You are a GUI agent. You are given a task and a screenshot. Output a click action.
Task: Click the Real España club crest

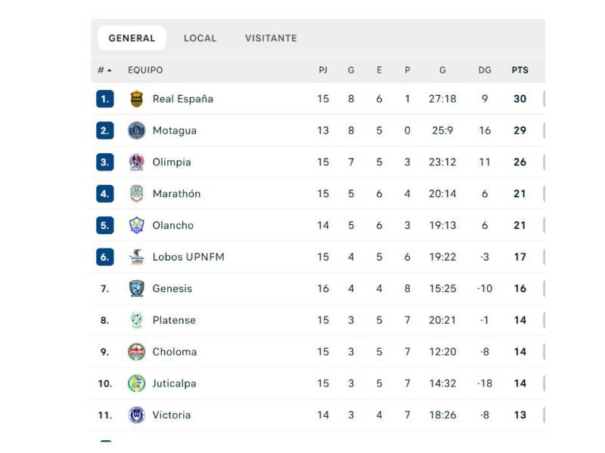coord(135,99)
